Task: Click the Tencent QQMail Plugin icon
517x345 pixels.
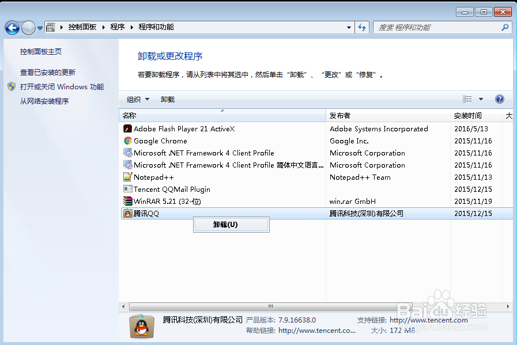Action: coord(127,189)
